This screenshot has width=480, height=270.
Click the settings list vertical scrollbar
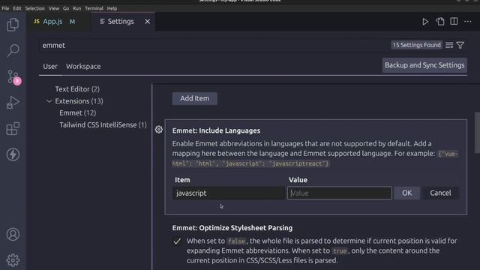coord(477,133)
